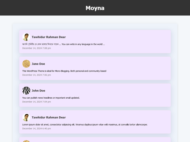Open the Jane Doe author name link

[38, 64]
